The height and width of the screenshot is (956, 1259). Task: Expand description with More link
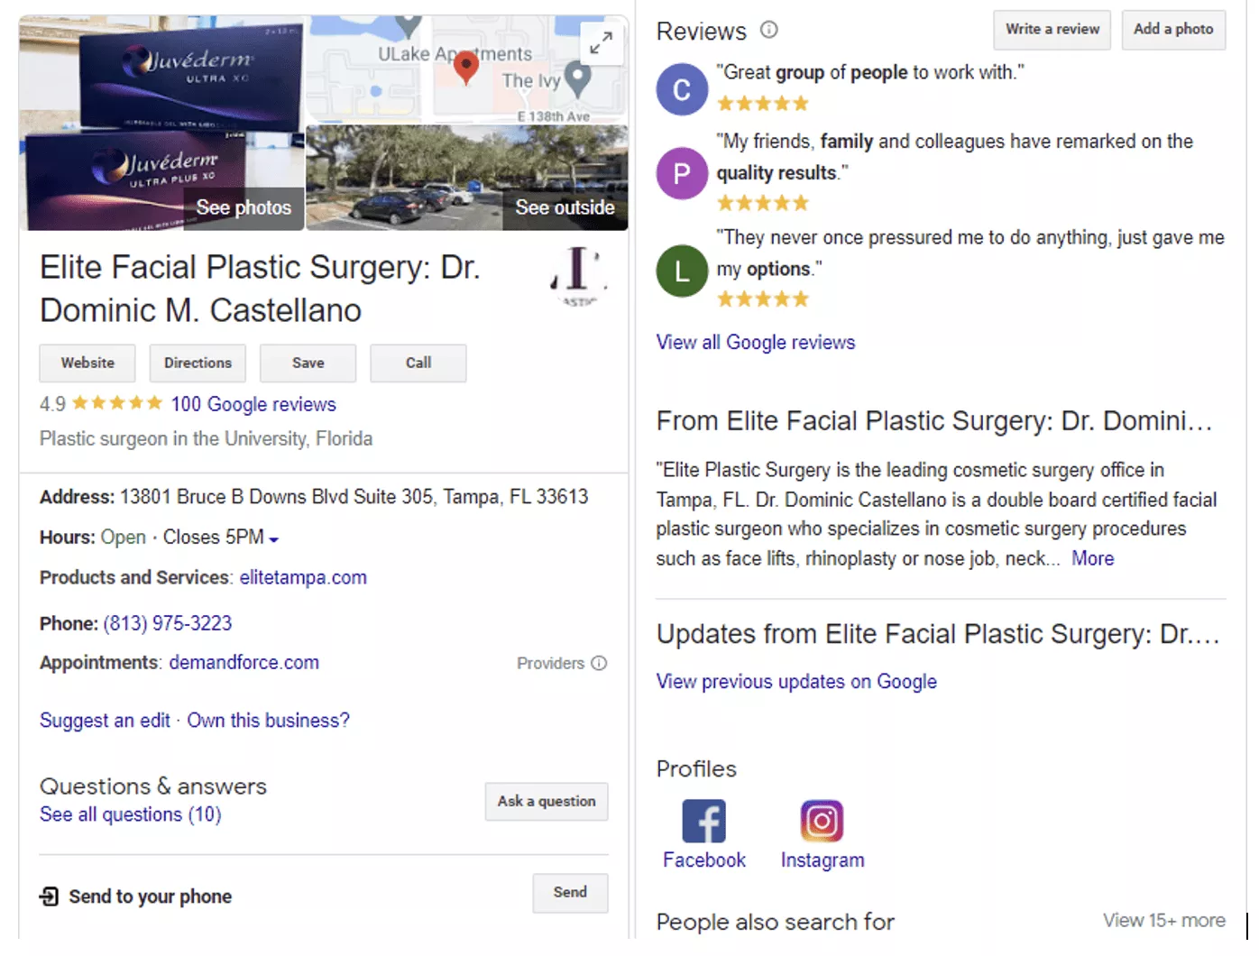(x=1092, y=558)
